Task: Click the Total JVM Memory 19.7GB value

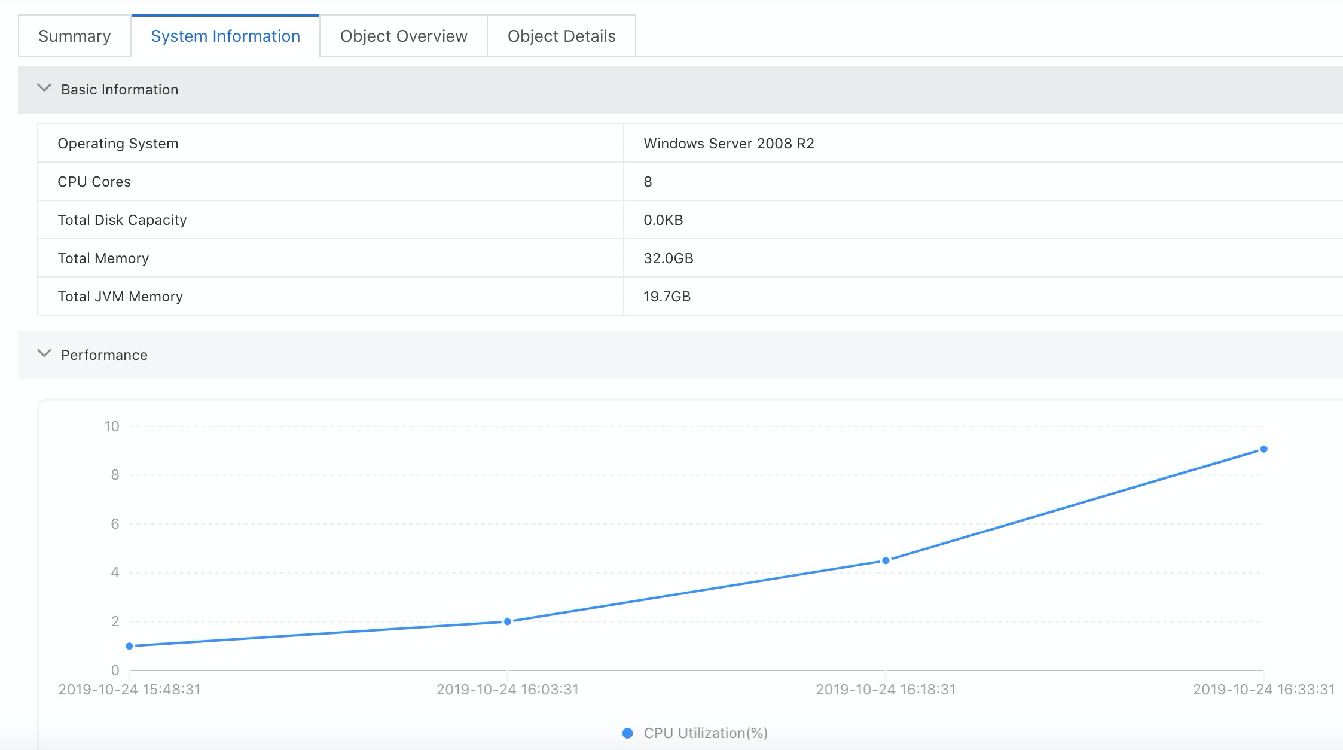Action: [667, 297]
